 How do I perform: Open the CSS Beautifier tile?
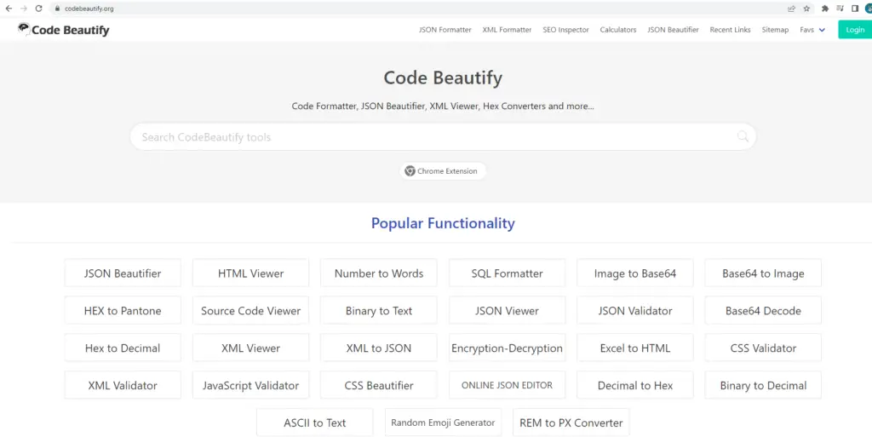[379, 385]
